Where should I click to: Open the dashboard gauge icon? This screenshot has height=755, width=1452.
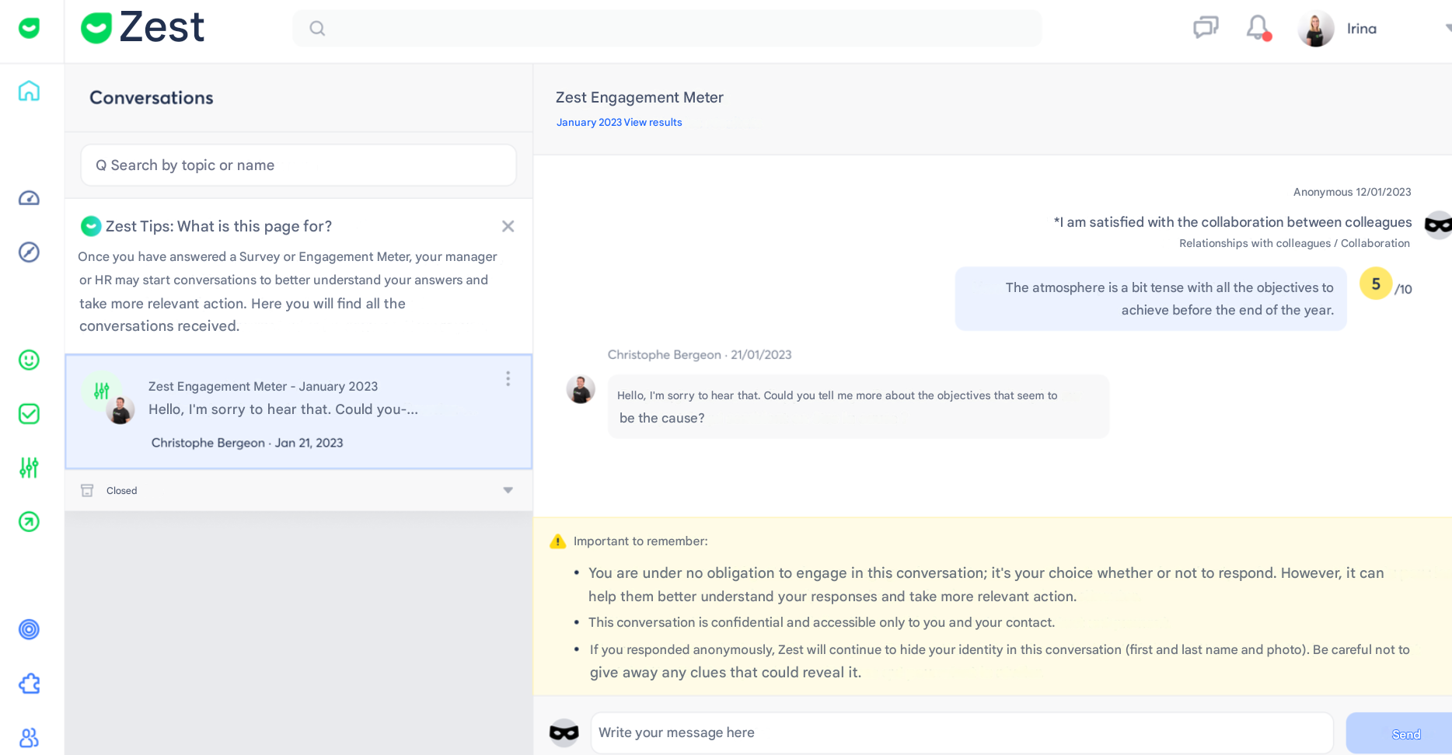click(x=29, y=198)
